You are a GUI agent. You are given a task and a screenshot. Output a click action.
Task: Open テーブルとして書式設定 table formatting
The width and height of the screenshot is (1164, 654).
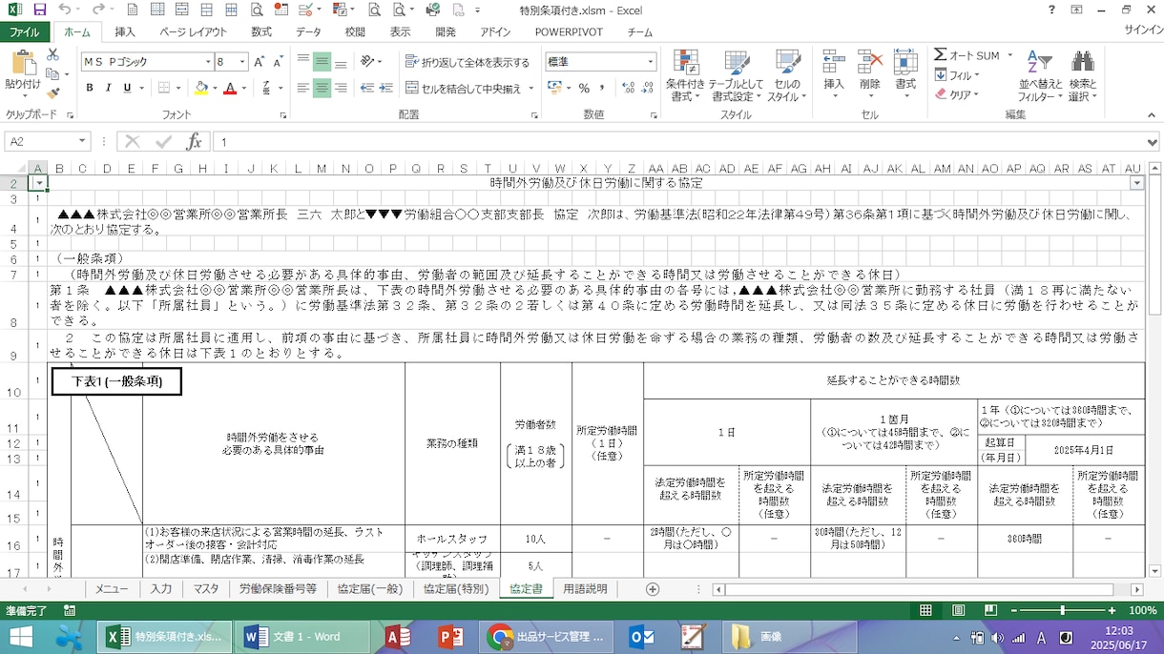(737, 75)
